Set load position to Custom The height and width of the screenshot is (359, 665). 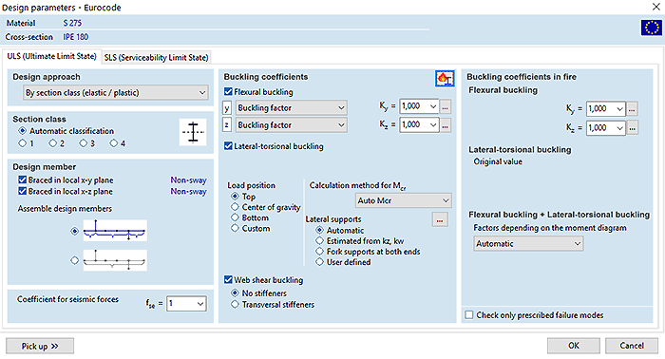pos(235,228)
